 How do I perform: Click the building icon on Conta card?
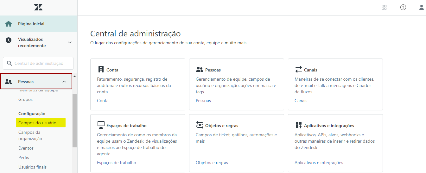[x=101, y=69]
